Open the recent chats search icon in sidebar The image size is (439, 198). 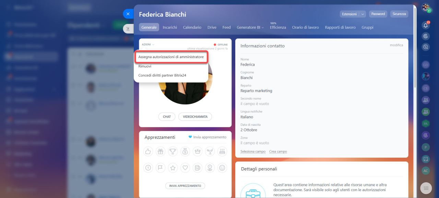[426, 47]
